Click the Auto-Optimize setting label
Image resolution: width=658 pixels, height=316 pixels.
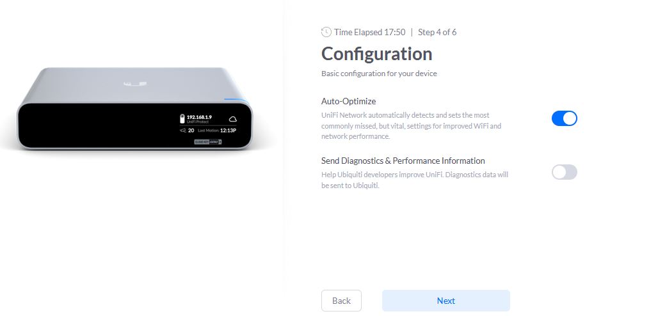pyautogui.click(x=349, y=101)
